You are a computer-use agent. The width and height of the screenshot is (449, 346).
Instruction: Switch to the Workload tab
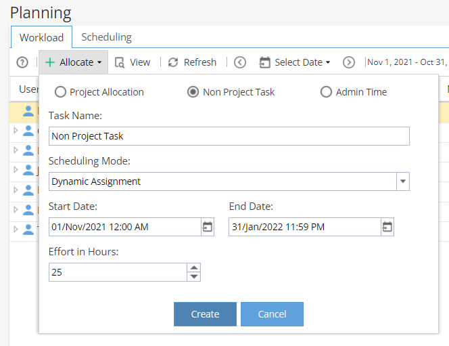tap(41, 37)
